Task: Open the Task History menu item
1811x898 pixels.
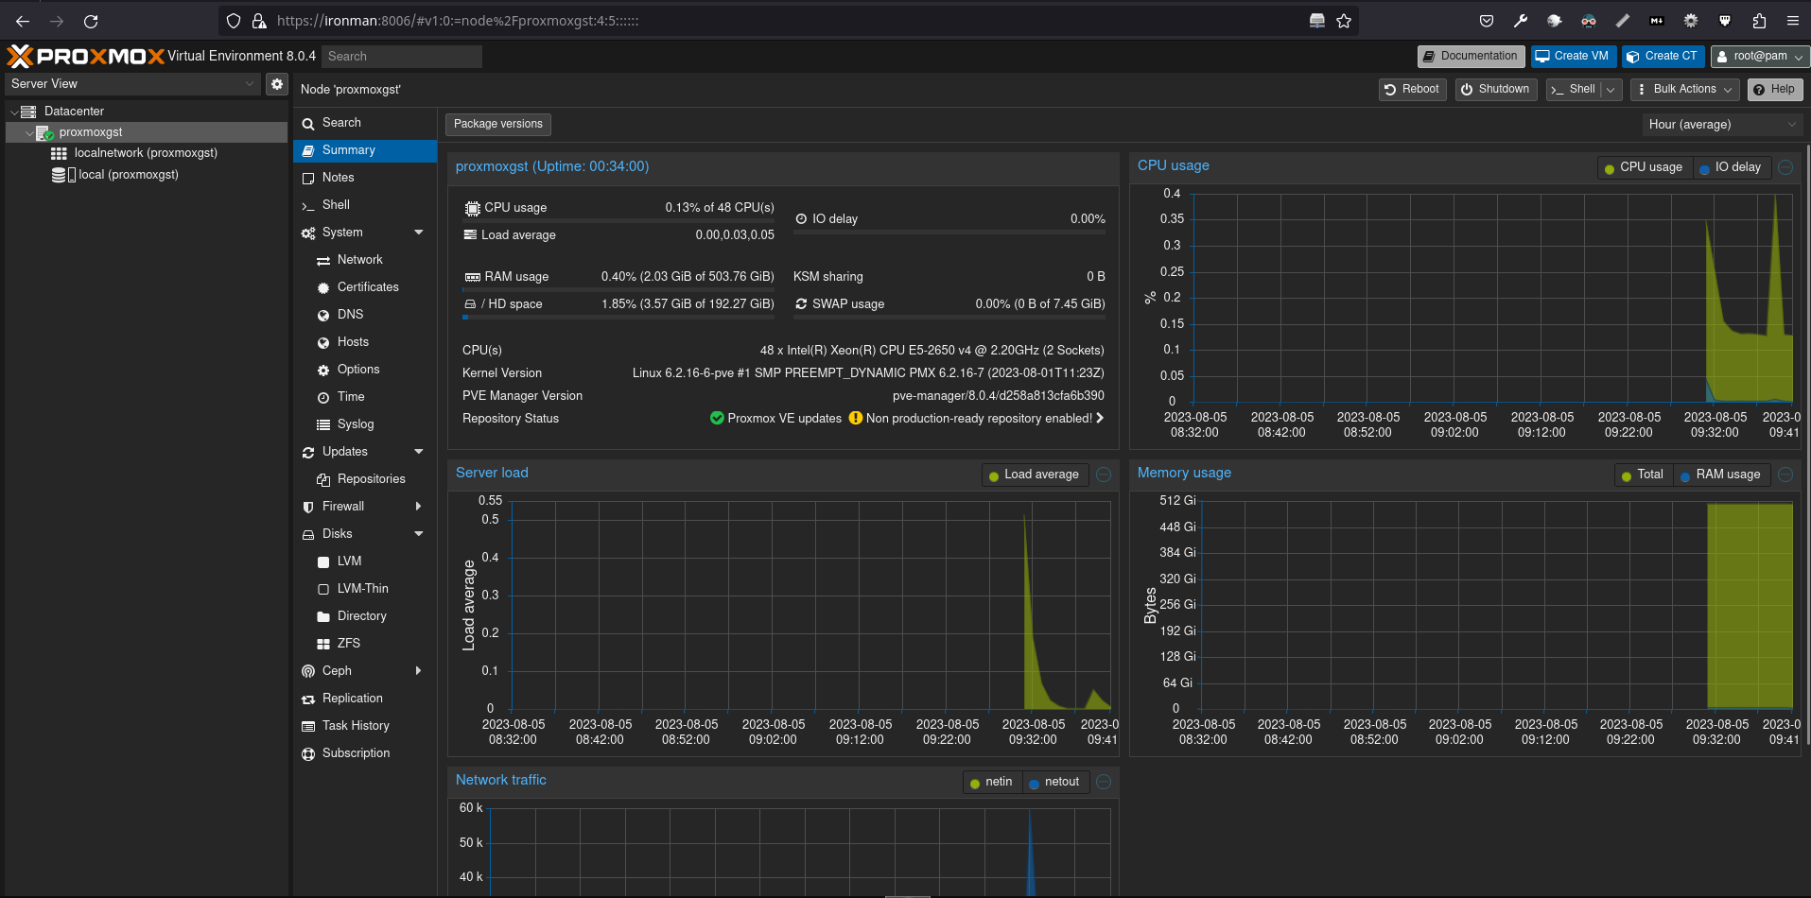Action: click(355, 726)
